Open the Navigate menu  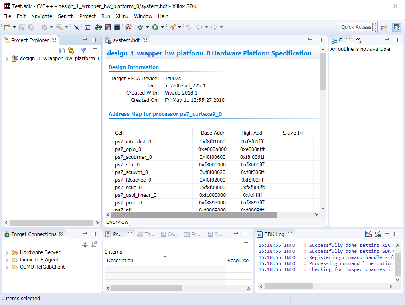(x=42, y=16)
